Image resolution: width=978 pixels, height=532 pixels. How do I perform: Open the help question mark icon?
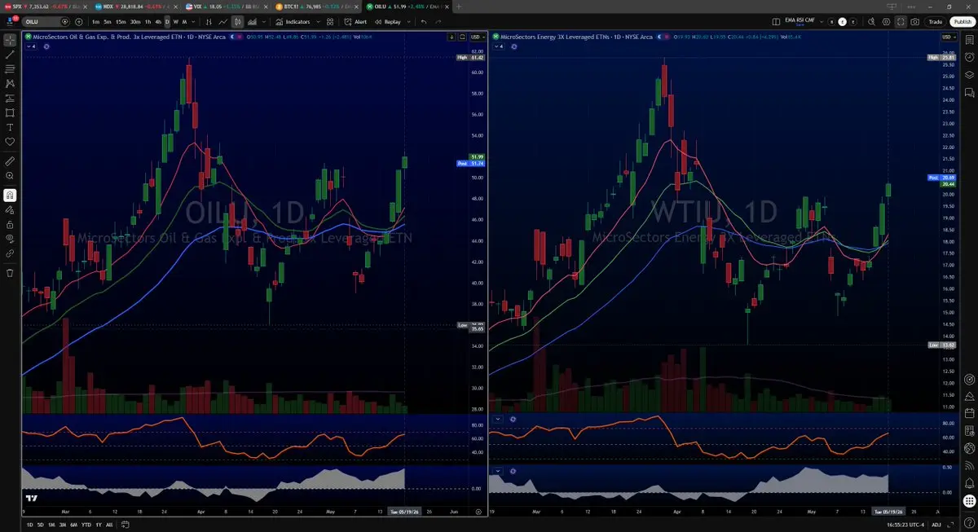(x=970, y=522)
